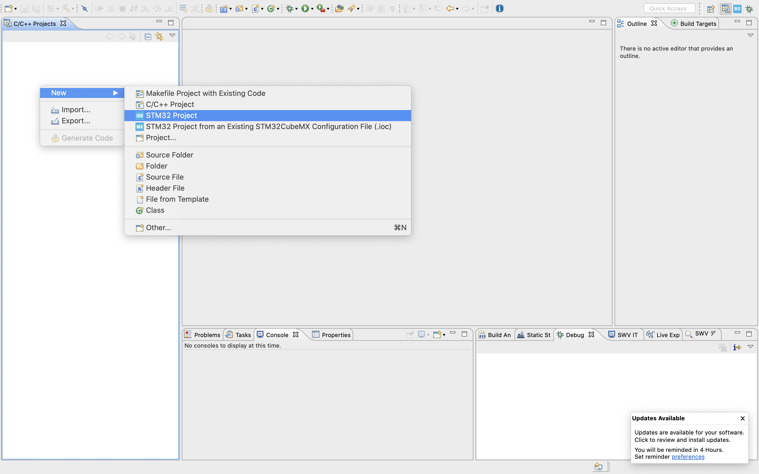Select STM32 Project menu entry

pos(171,115)
